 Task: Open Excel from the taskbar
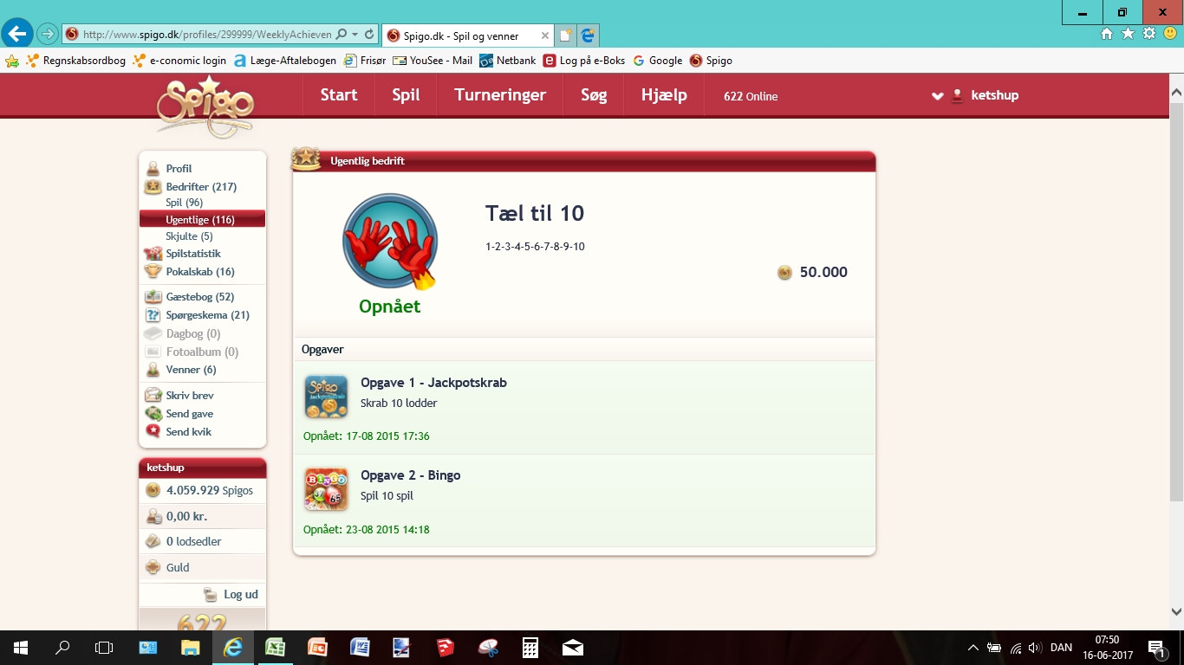tap(276, 648)
